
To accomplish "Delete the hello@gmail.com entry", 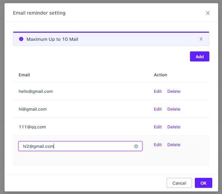I will coord(174,91).
